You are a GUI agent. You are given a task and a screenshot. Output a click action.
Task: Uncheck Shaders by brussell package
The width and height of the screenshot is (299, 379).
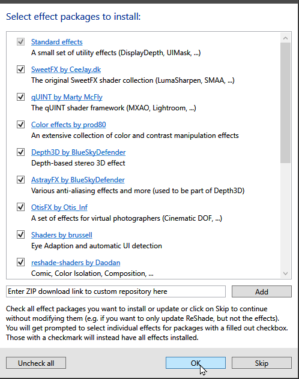coord(21,234)
